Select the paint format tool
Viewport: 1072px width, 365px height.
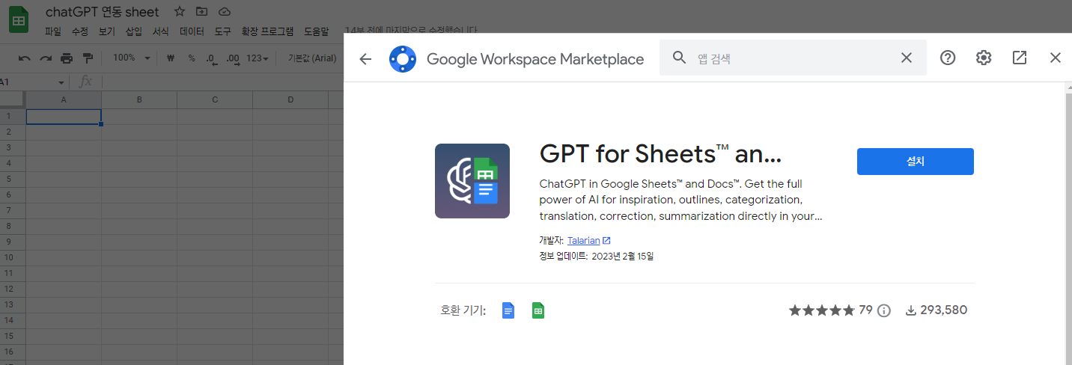[x=88, y=58]
